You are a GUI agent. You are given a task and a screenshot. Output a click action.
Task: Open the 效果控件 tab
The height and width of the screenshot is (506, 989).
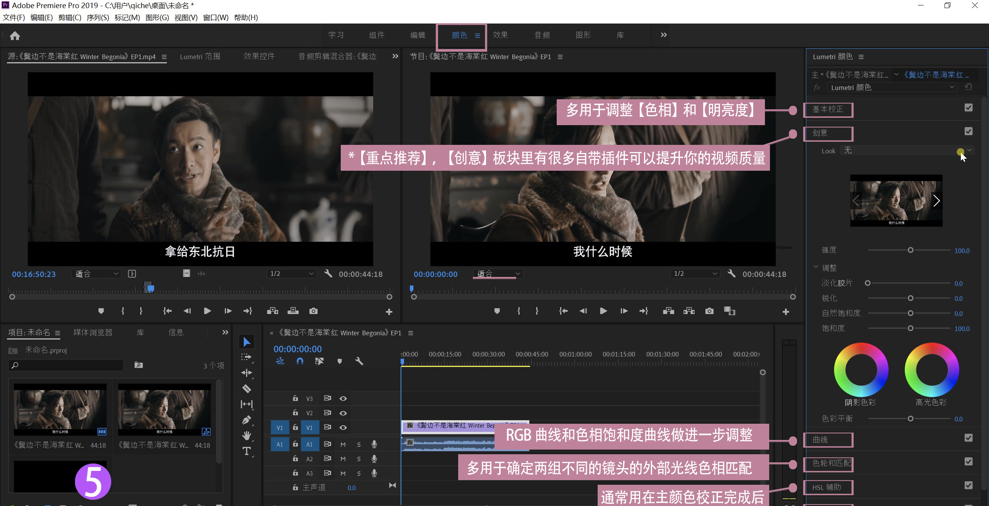(x=259, y=56)
